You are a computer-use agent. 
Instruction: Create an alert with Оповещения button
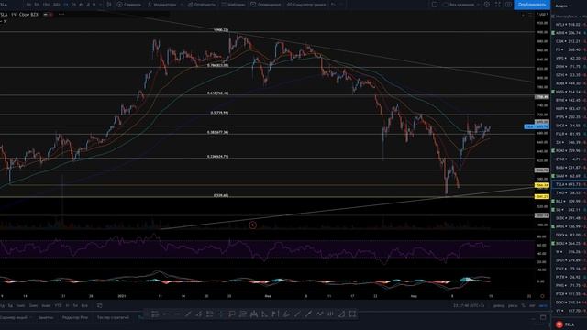click(266, 5)
